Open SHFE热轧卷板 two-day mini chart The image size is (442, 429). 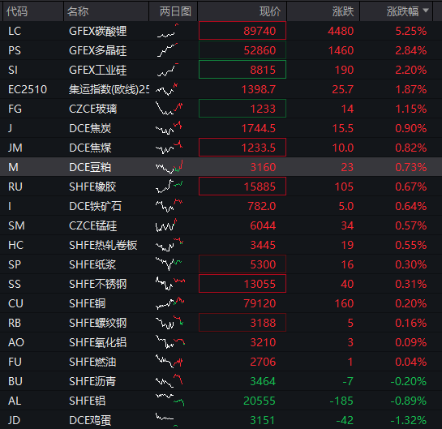click(170, 245)
